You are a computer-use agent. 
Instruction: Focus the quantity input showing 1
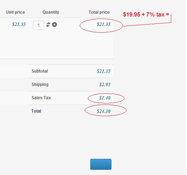tap(38, 25)
